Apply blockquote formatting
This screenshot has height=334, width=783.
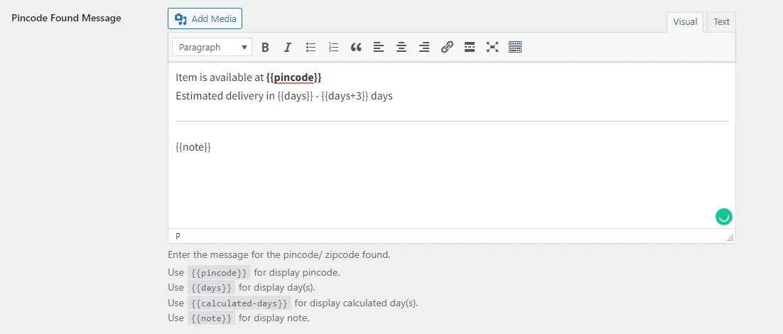pos(356,48)
